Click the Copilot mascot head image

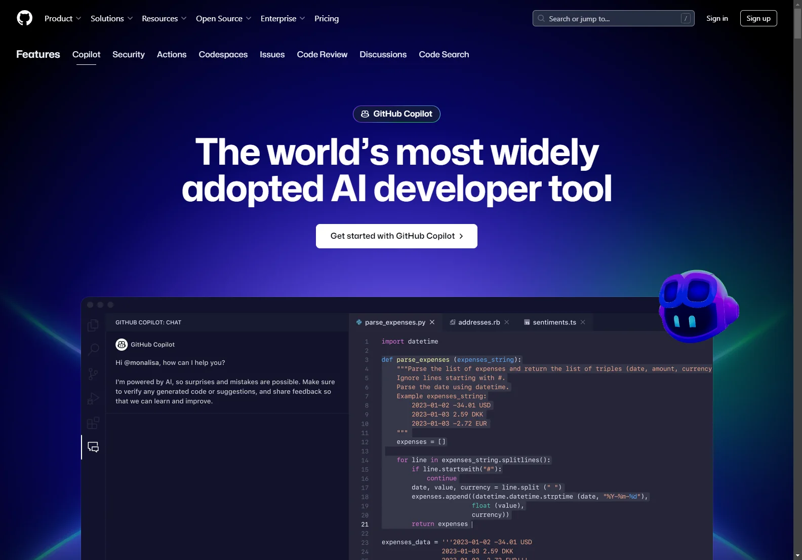[698, 306]
